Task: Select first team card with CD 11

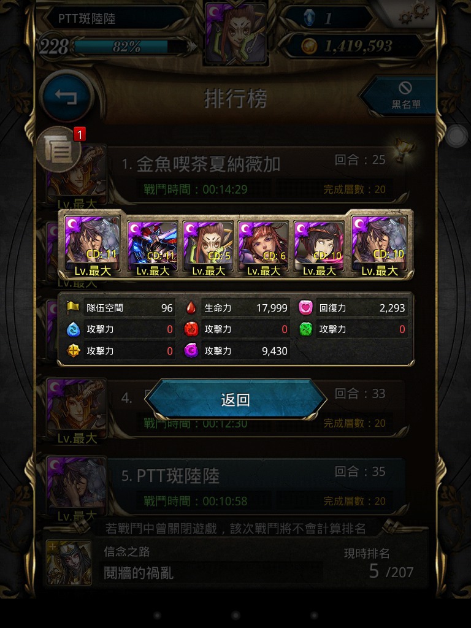Action: (93, 245)
